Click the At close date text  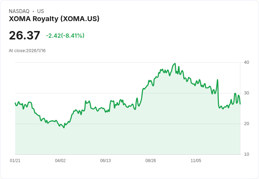point(27,51)
